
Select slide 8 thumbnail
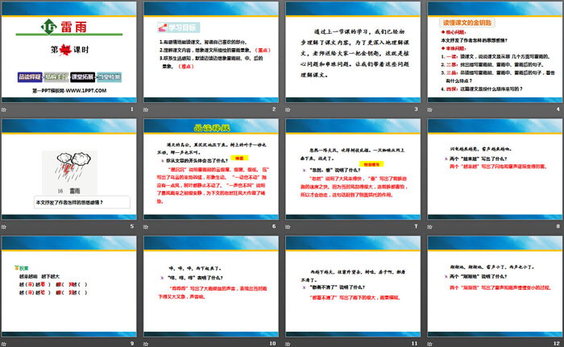coord(493,171)
